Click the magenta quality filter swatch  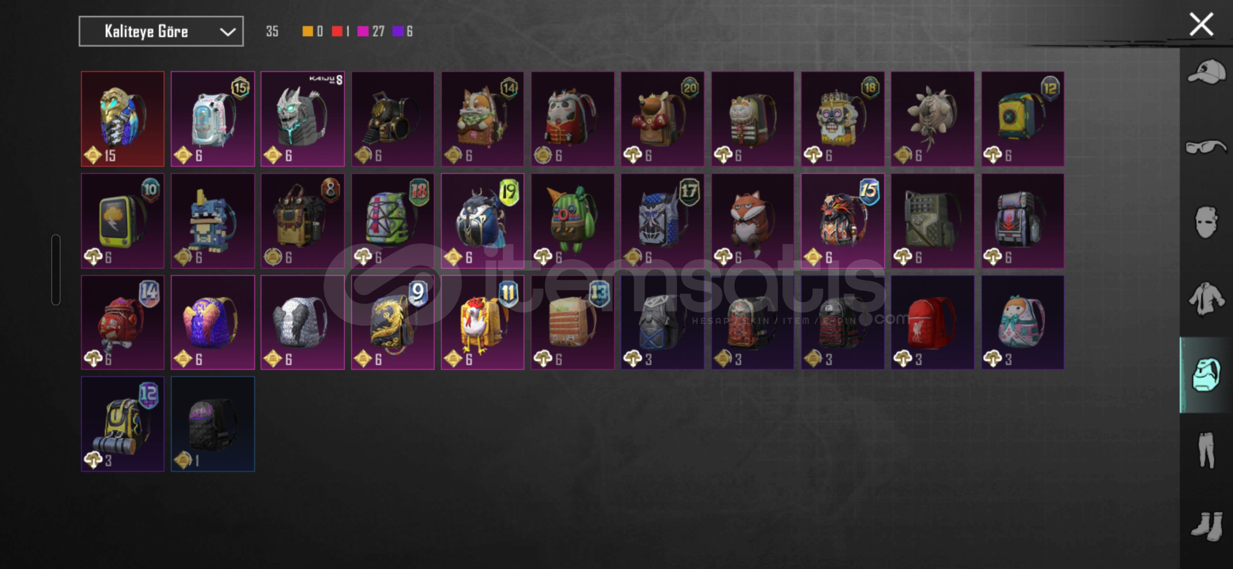[x=363, y=32]
